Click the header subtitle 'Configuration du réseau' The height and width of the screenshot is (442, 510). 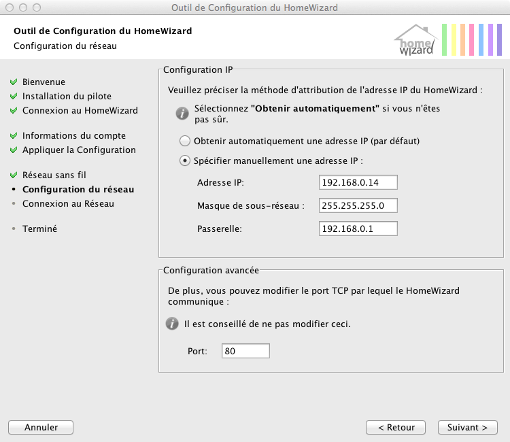(65, 46)
